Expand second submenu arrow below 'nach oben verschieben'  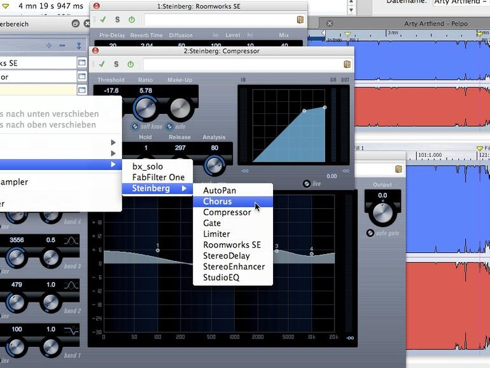point(113,153)
